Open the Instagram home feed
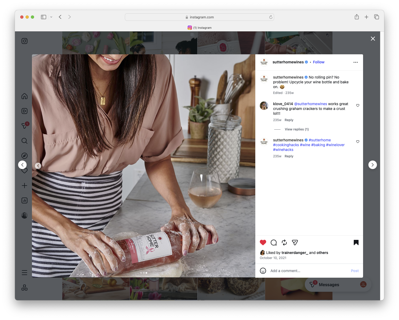399x320 pixels. (x=24, y=96)
